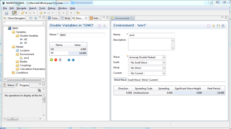The width and height of the screenshot is (231, 129).
Task: Click the orange up arrow in Environment header
Action: tap(214, 26)
